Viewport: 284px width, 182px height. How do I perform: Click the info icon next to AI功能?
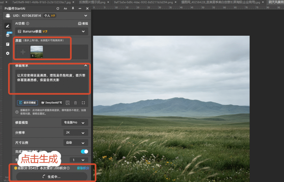(x=27, y=23)
